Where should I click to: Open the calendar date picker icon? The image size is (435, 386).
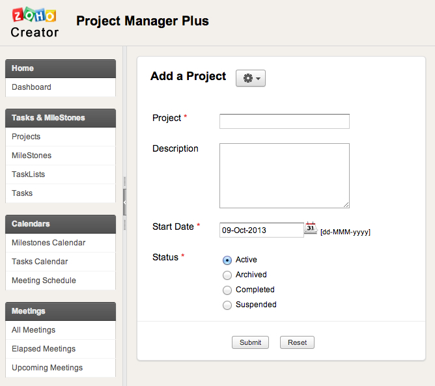point(311,228)
